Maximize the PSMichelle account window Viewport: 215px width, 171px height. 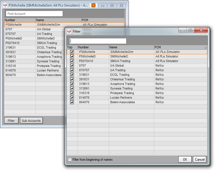[112, 5]
